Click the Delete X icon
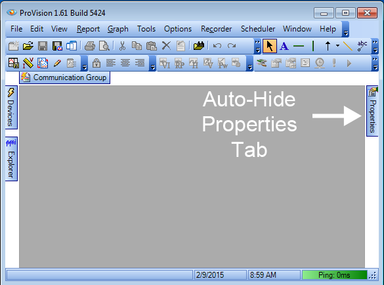384x285 pixels. 166,46
